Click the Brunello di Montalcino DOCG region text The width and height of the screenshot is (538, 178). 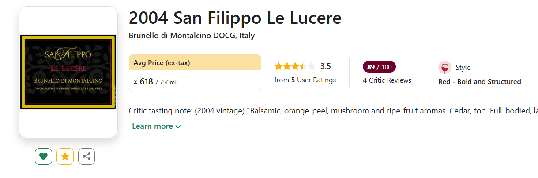click(192, 36)
